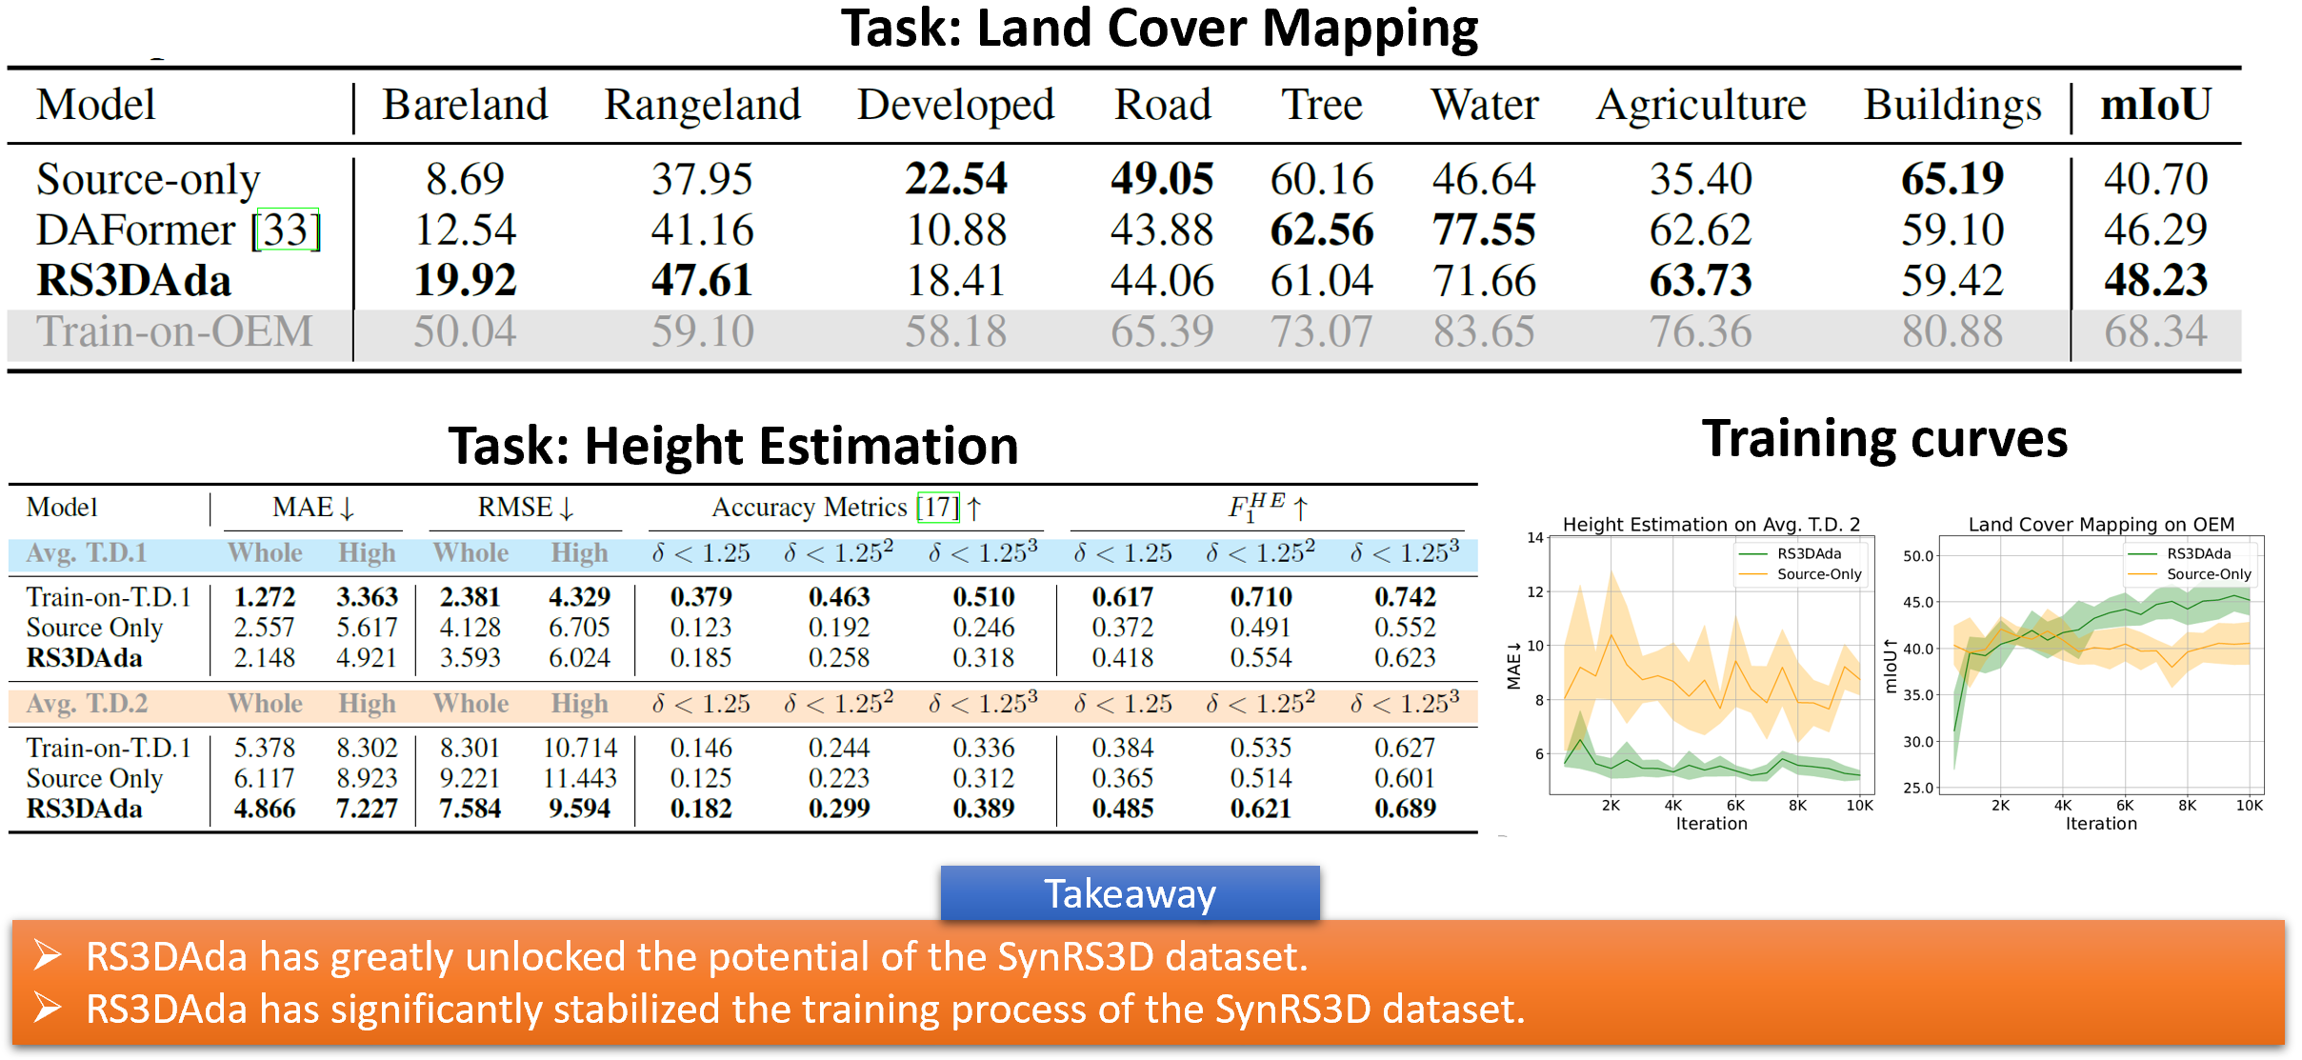Viewport: 2302px width, 1060px height.
Task: Select the Tree column header
Action: [1321, 104]
